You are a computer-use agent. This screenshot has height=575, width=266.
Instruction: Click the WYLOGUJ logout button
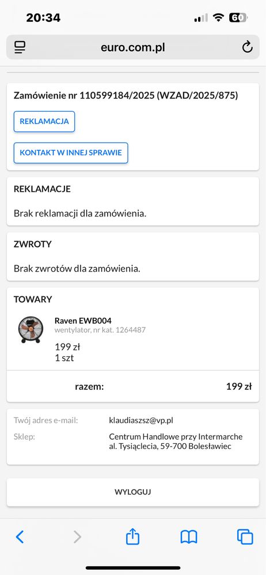coord(133,492)
